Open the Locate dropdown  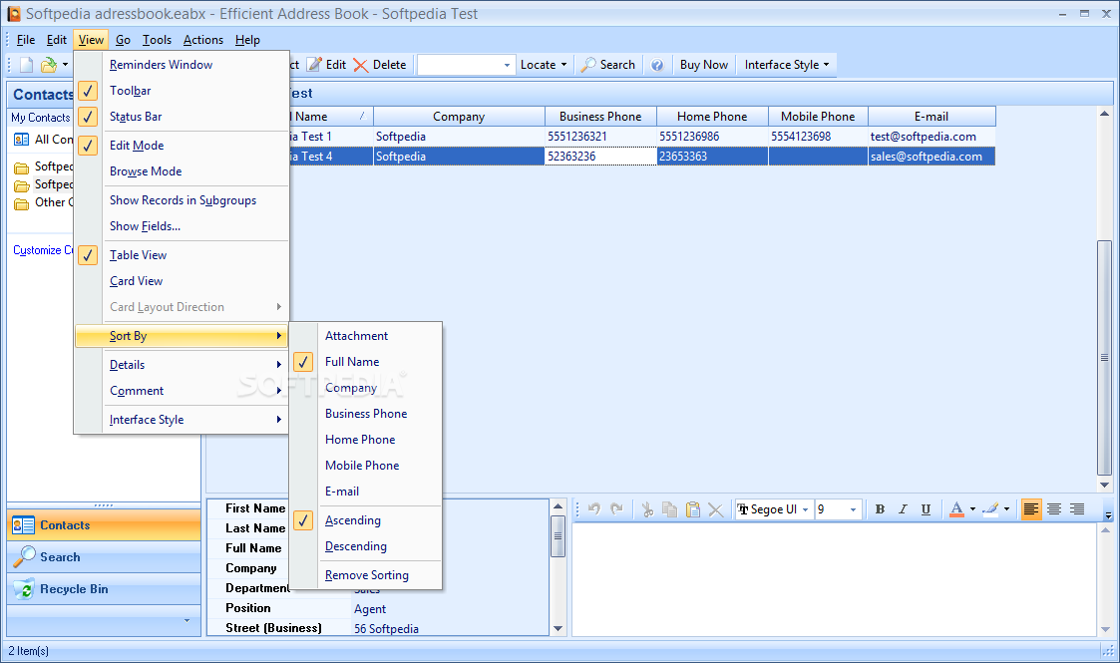click(544, 65)
